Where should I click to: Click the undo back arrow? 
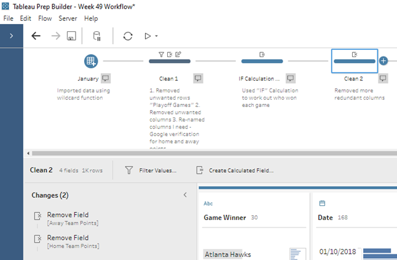click(36, 36)
